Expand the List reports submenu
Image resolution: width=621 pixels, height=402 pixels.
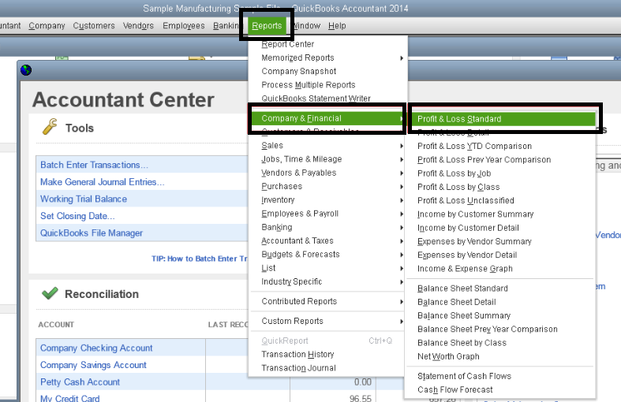(327, 268)
